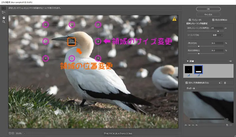Select the first blur trace thumbnail

click(189, 70)
